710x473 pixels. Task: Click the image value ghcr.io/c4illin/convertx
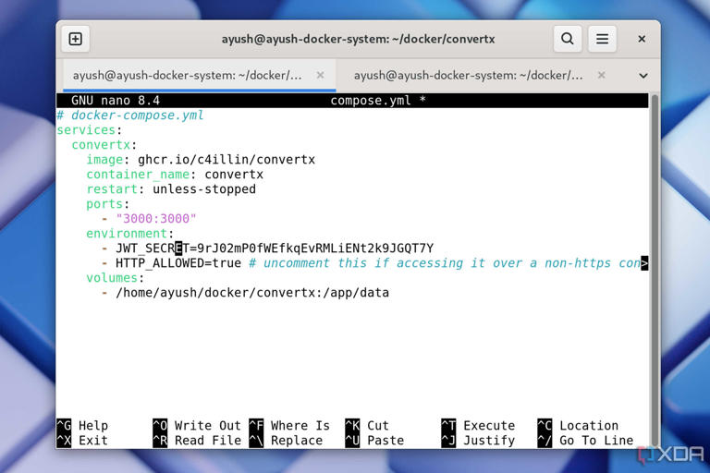coord(226,160)
